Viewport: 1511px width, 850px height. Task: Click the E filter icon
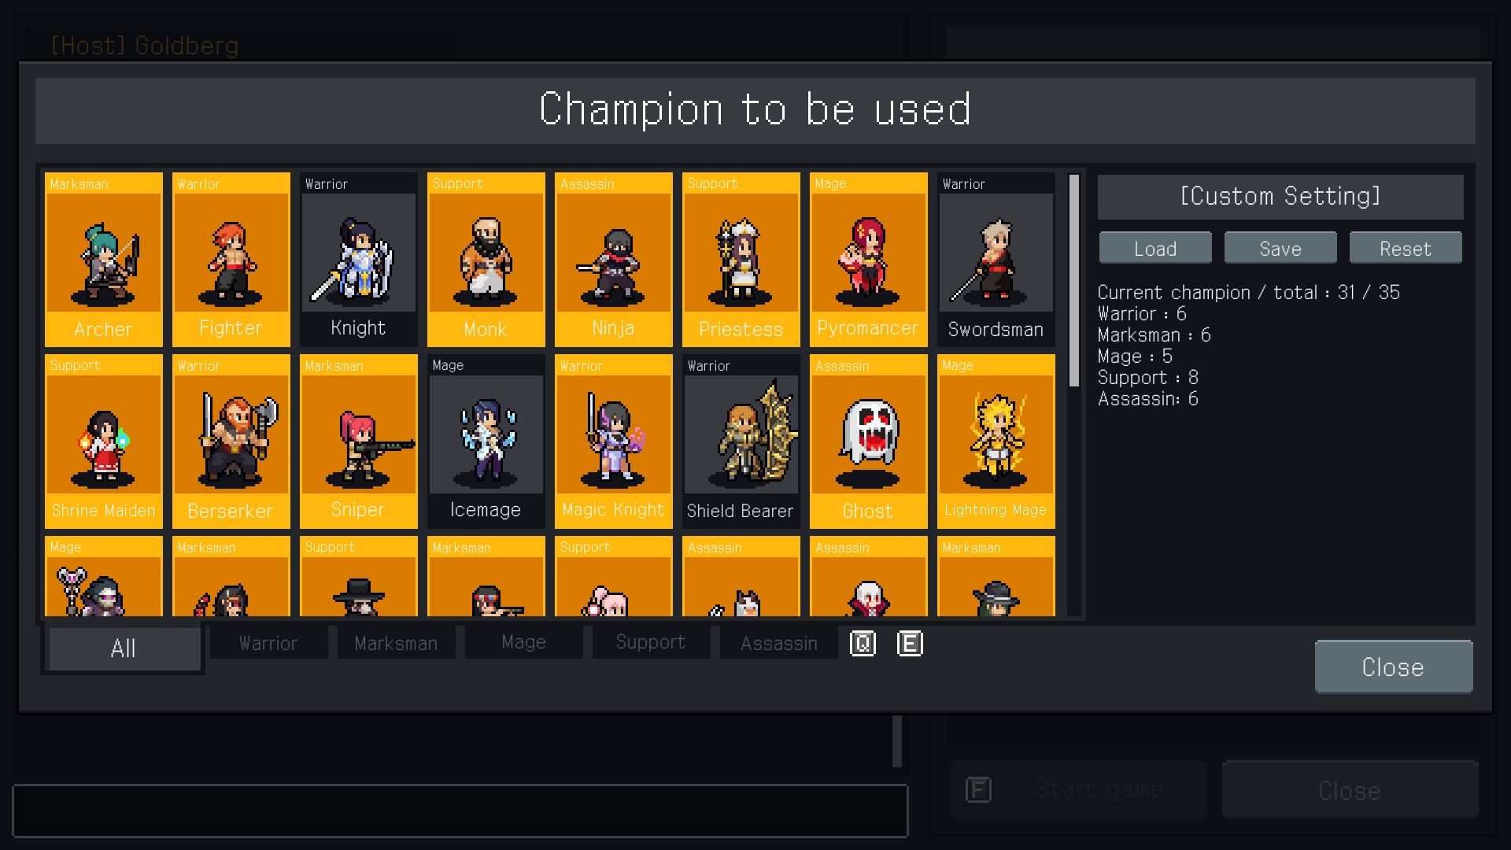(x=908, y=644)
